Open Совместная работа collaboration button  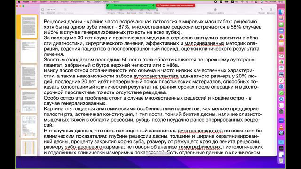point(215,11)
